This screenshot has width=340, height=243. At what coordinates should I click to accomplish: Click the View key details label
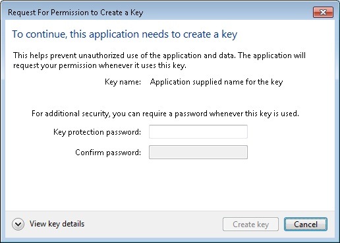[57, 224]
